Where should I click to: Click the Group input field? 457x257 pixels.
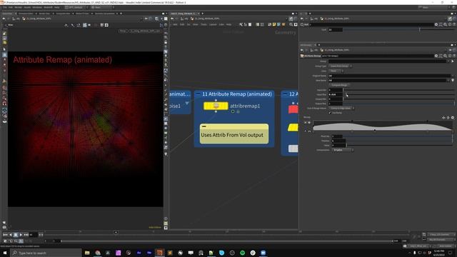pos(387,61)
